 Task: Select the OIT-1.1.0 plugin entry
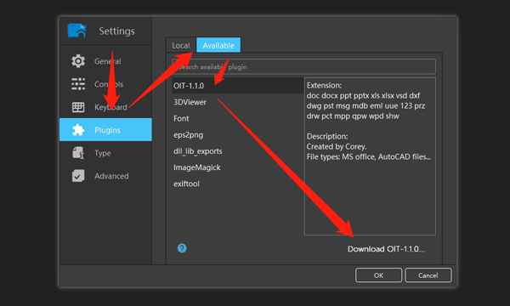point(238,86)
